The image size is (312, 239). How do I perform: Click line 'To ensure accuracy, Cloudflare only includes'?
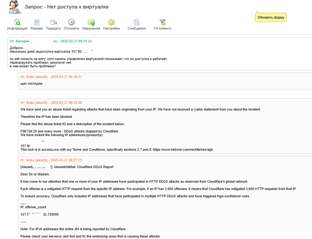pos(135,196)
